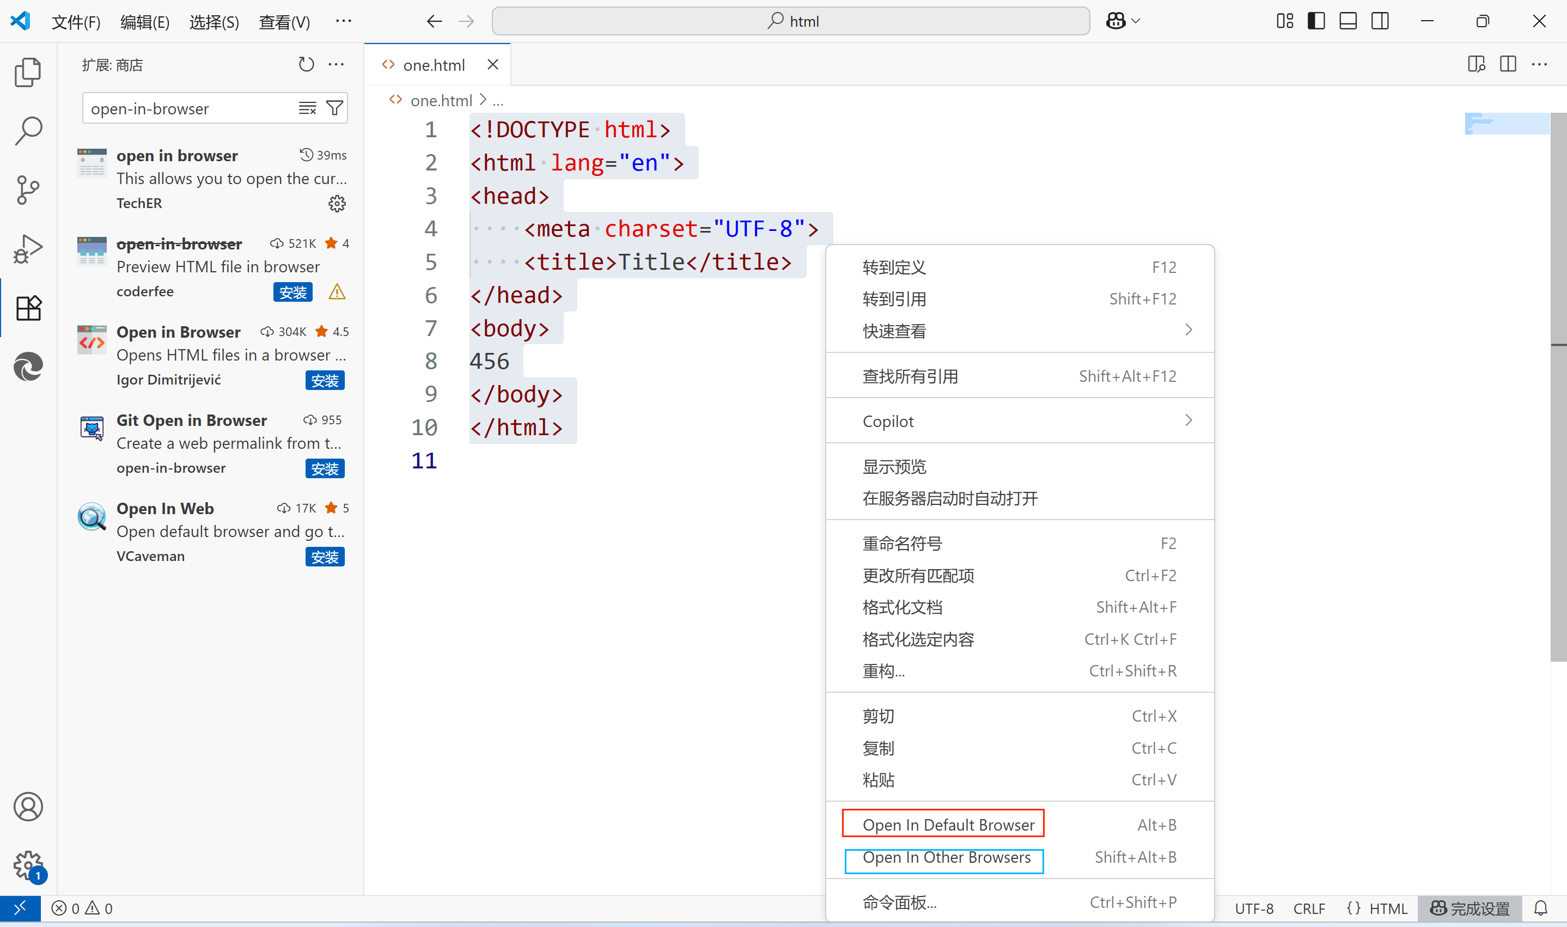
Task: Open editor more actions menu
Action: [1540, 64]
